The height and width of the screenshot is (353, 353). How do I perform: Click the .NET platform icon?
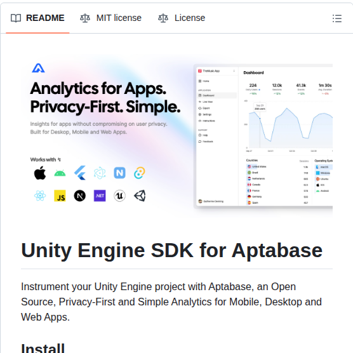100,196
